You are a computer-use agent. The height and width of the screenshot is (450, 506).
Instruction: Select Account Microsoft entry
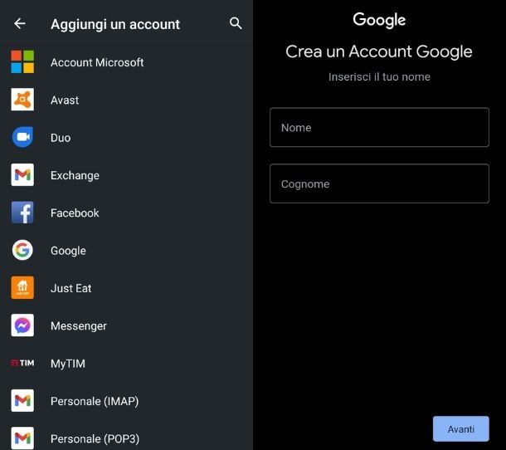[97, 62]
